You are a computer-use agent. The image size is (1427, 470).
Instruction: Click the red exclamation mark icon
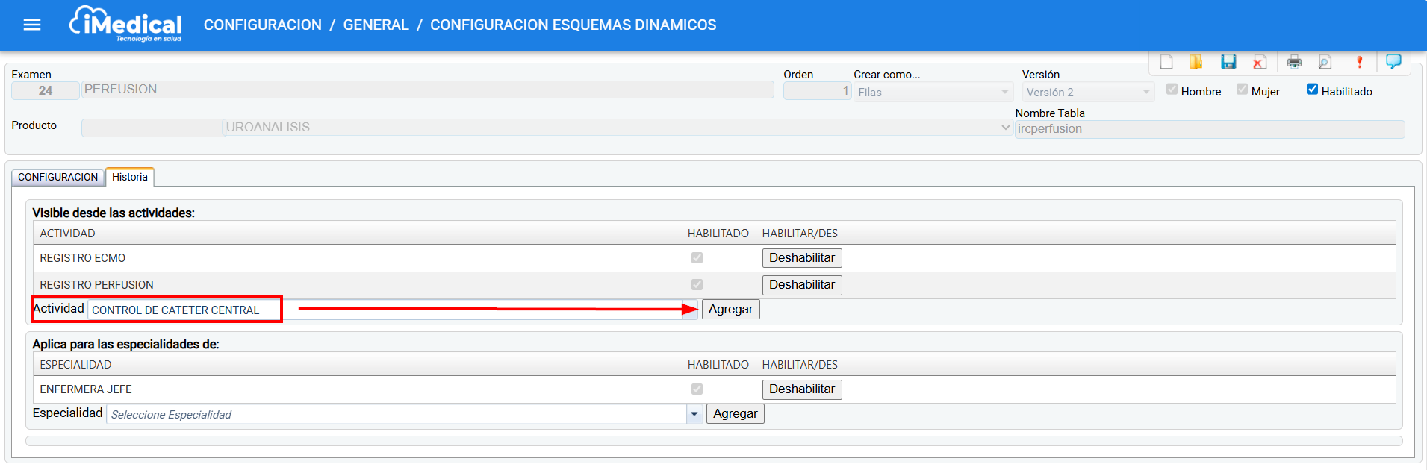[x=1359, y=62]
